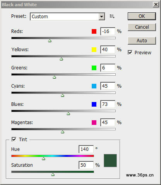Screen dimensions: 161x185
Task: Click the Hue slider handle
Action: click(44, 159)
